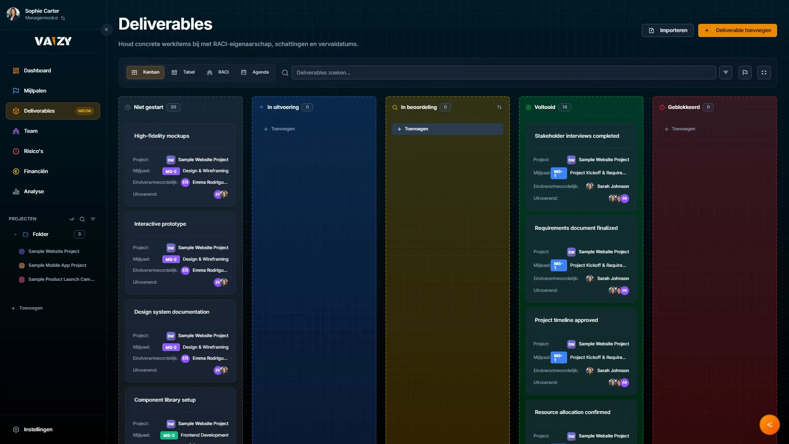
Task: Switch to the Agenda view
Action: (255, 72)
